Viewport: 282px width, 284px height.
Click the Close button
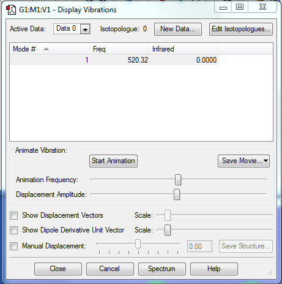(58, 269)
